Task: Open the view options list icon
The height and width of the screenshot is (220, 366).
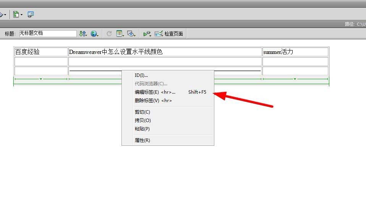Action: [x=120, y=34]
